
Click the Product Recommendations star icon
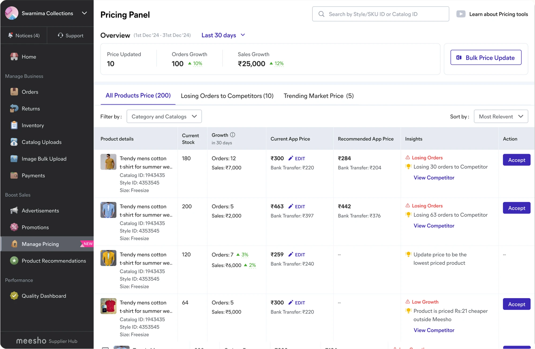[x=14, y=261]
